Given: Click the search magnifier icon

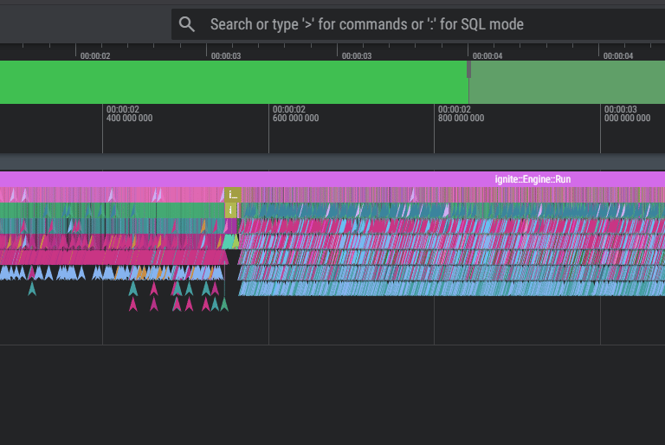Looking at the screenshot, I should (x=187, y=24).
